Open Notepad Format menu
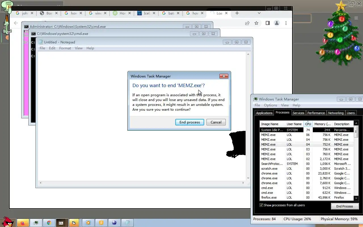Image resolution: width=363 pixels, height=227 pixels. click(65, 48)
